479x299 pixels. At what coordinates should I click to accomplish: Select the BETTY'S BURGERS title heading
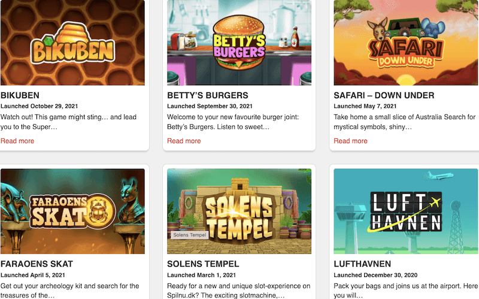(x=208, y=95)
